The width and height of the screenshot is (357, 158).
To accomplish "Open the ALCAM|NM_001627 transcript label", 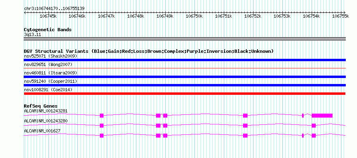I will point(42,131).
